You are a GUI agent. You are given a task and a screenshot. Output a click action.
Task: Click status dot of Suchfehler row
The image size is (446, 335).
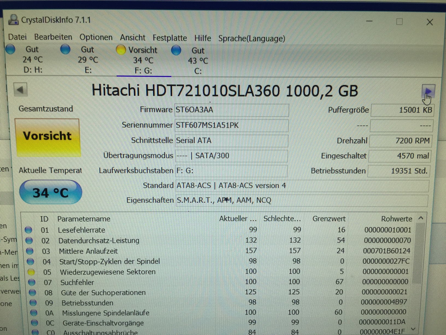(32, 282)
